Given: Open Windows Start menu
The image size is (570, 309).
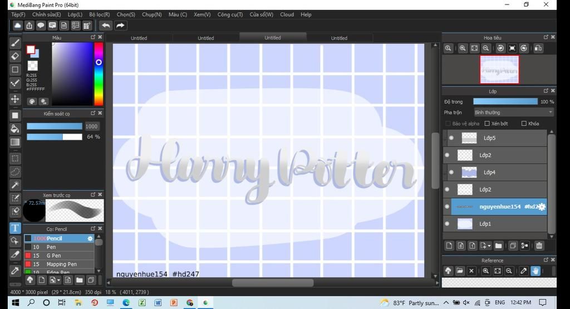Looking at the screenshot, I should [x=15, y=302].
